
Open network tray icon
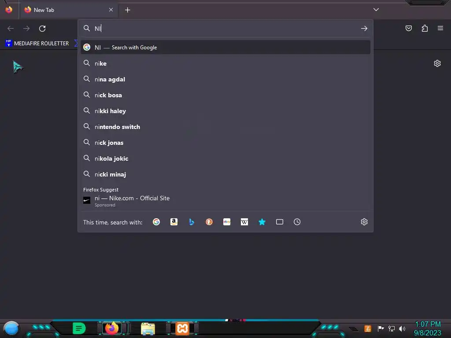(391, 328)
